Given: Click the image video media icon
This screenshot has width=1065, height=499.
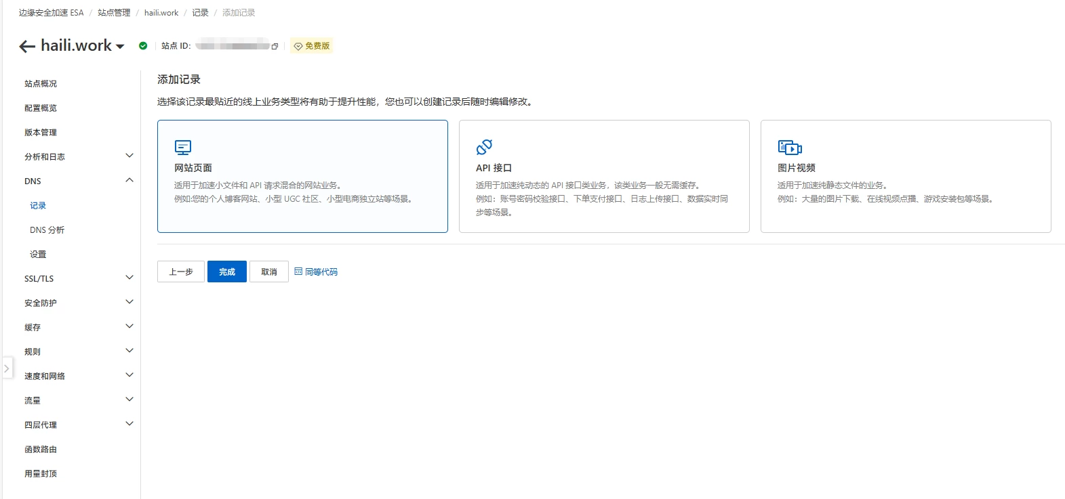Looking at the screenshot, I should click(x=790, y=148).
